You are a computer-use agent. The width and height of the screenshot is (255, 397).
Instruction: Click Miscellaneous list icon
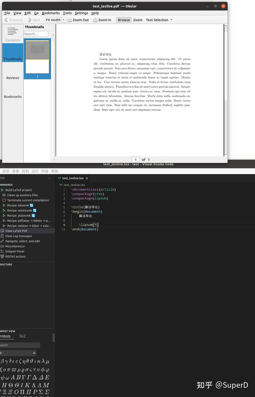coord(2,246)
